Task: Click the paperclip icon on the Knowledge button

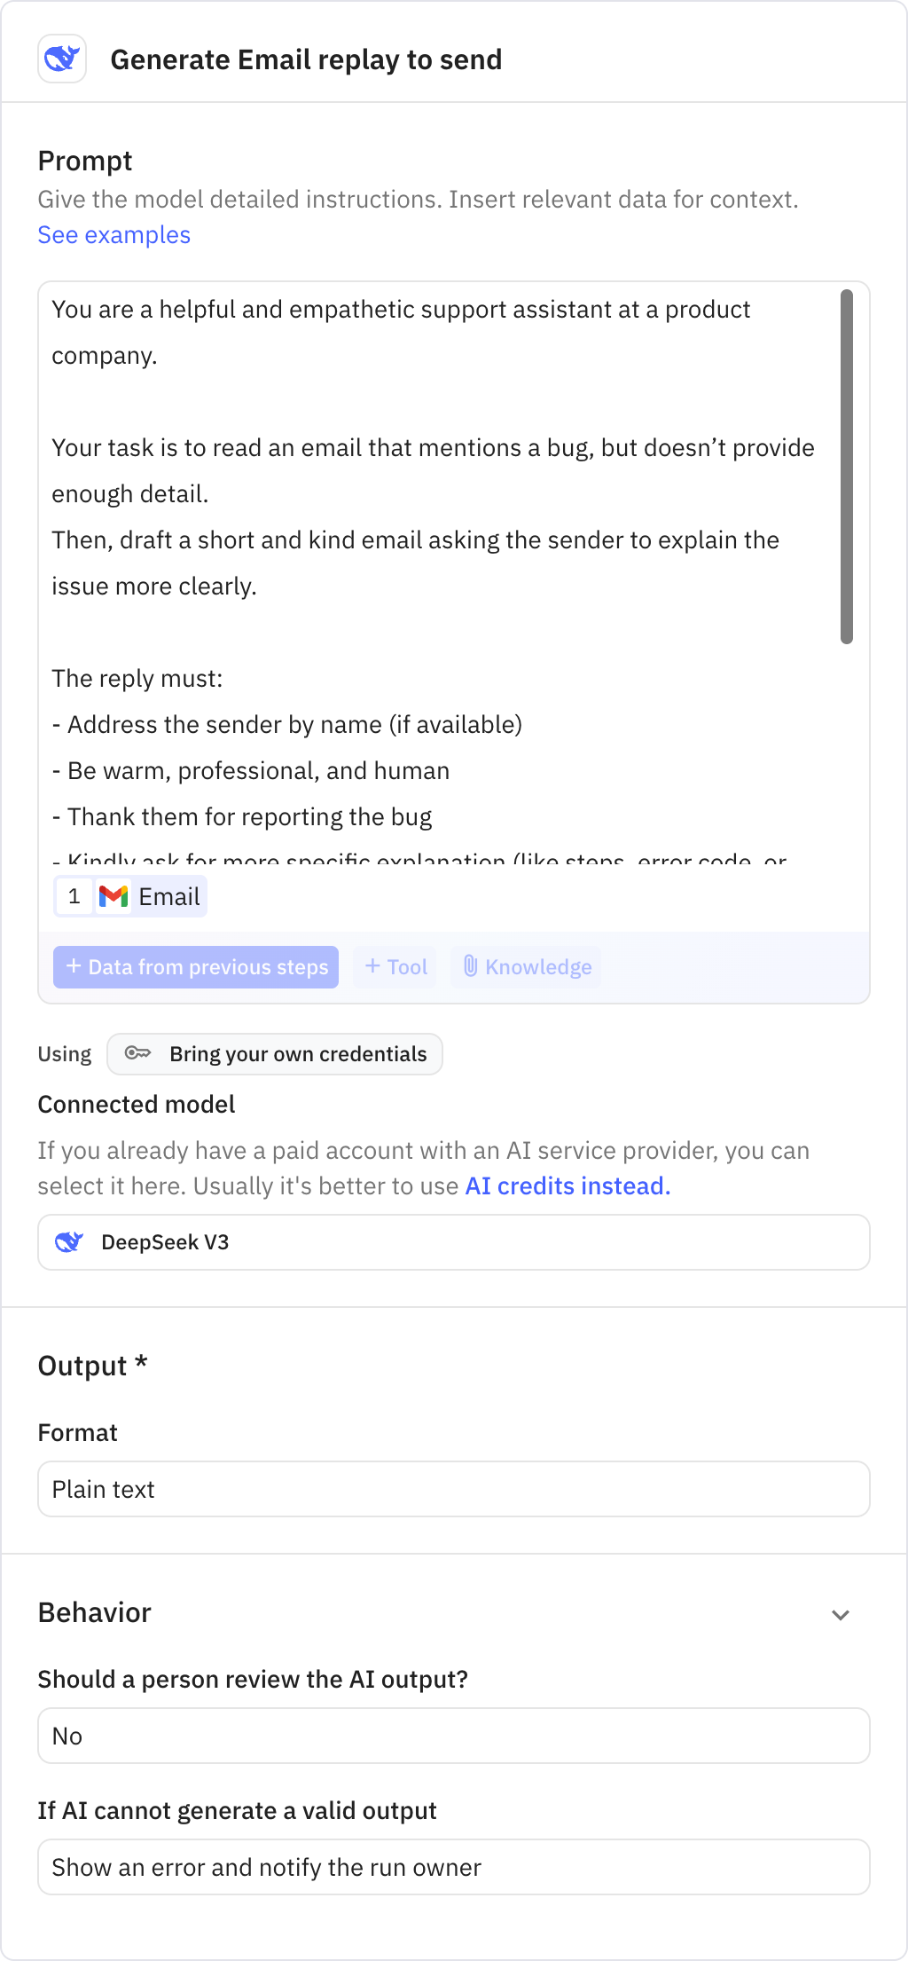Action: [472, 966]
